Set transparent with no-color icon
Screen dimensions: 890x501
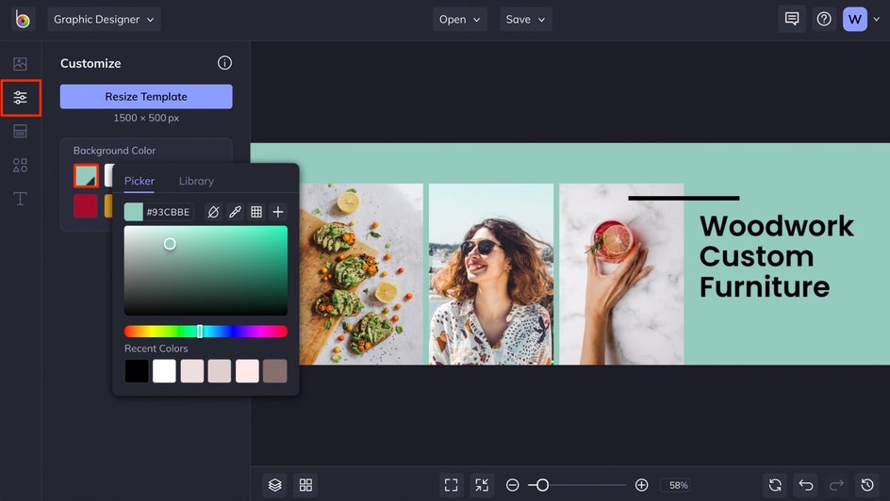[213, 212]
